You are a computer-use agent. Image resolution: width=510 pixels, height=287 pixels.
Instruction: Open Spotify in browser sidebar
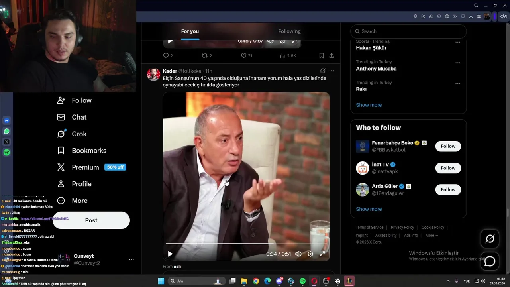click(6, 153)
